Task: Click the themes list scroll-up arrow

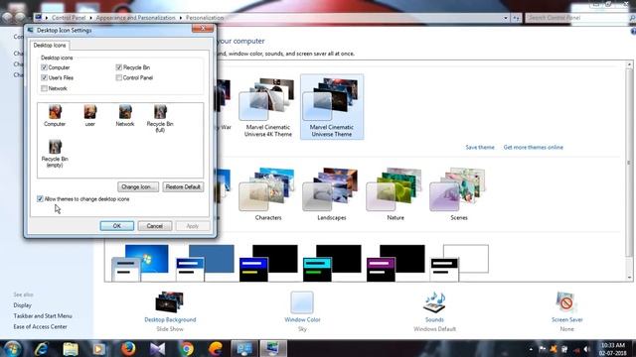Action: coord(629,64)
